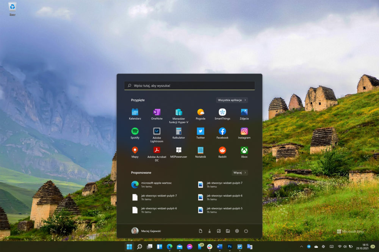Viewport: 379px width, 252px height.
Task: Open jak-stworzyc-widzet-pulpit-6 image file
Action: tap(222, 197)
